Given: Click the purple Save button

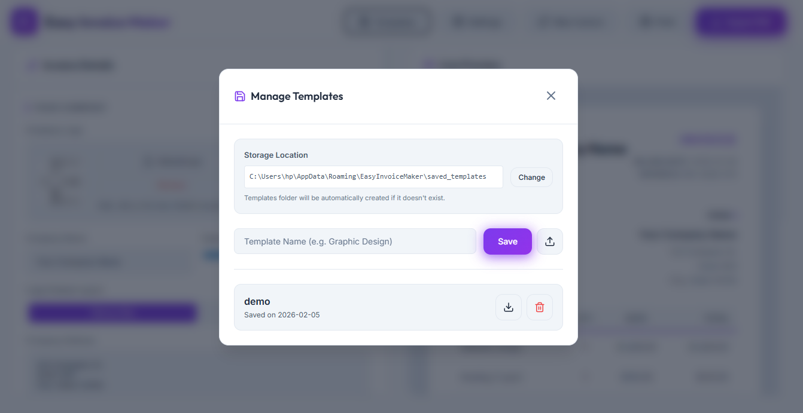Looking at the screenshot, I should coord(507,241).
